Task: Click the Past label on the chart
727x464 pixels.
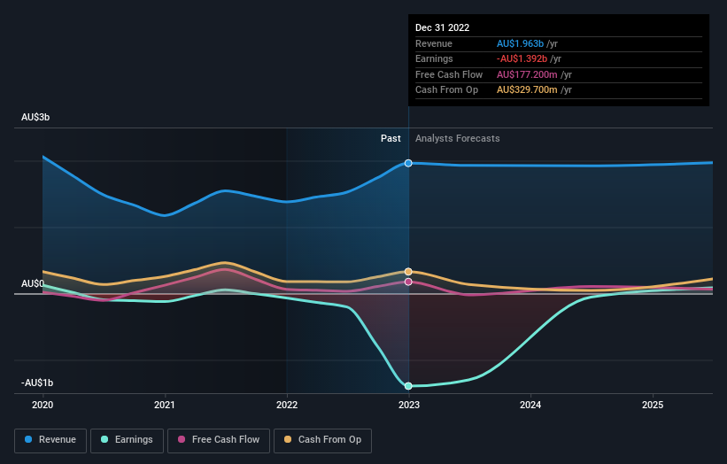Action: tap(391, 138)
